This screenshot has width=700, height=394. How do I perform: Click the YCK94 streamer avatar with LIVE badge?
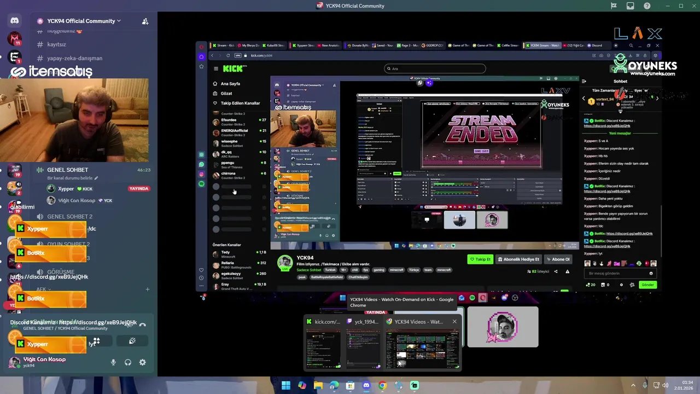click(x=284, y=263)
